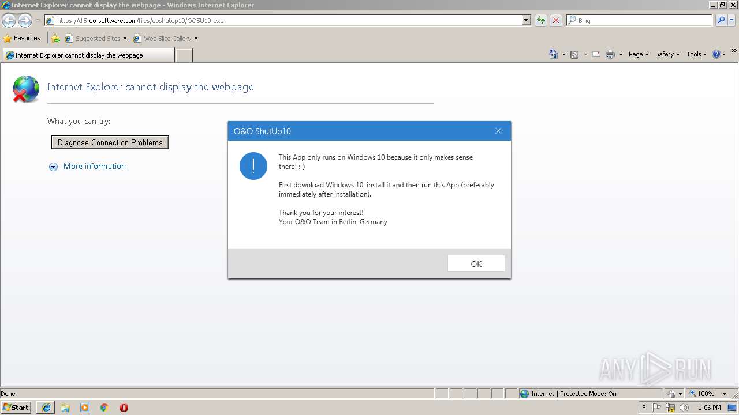The width and height of the screenshot is (739, 415).
Task: Click 'Internet | Protected Mode: On' status
Action: point(573,394)
